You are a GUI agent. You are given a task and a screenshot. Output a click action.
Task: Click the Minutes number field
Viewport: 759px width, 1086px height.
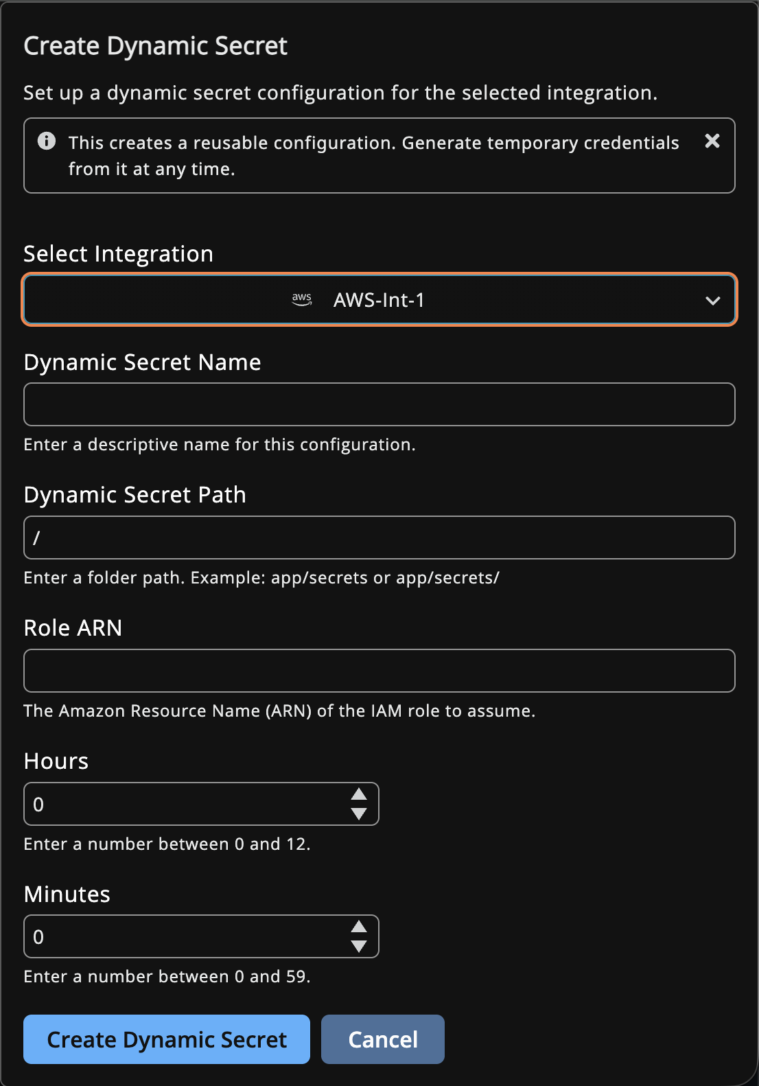point(201,936)
